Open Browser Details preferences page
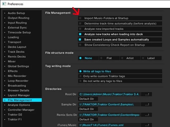170x127 pixels. tap(18, 90)
